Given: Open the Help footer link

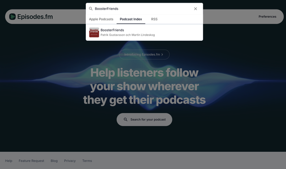Looking at the screenshot, I should tap(9, 161).
